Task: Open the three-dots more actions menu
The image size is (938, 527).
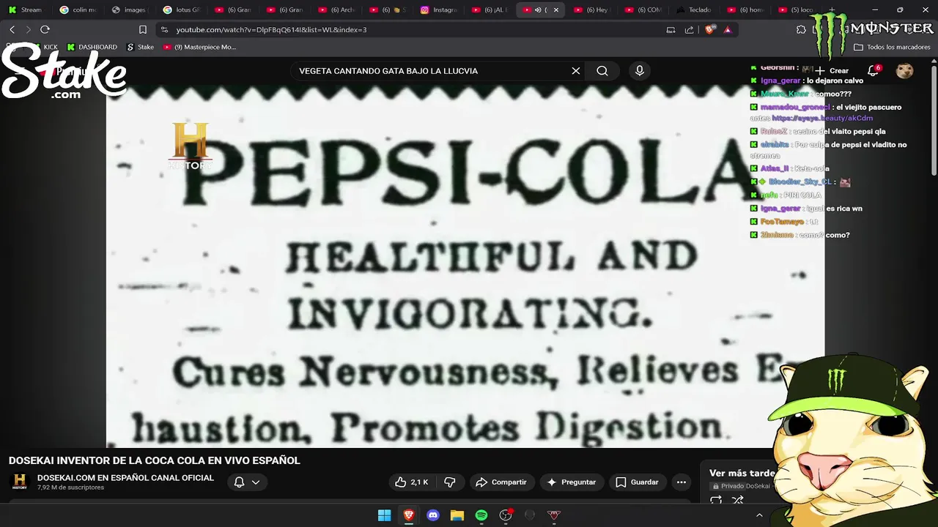Action: pyautogui.click(x=682, y=482)
